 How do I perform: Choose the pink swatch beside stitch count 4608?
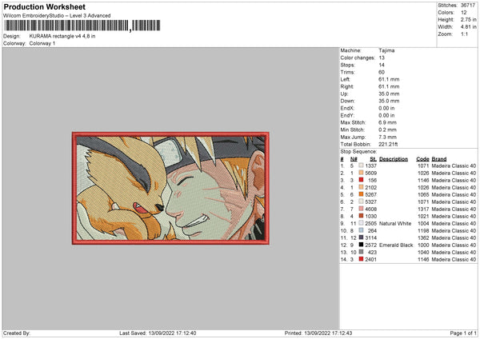click(361, 209)
